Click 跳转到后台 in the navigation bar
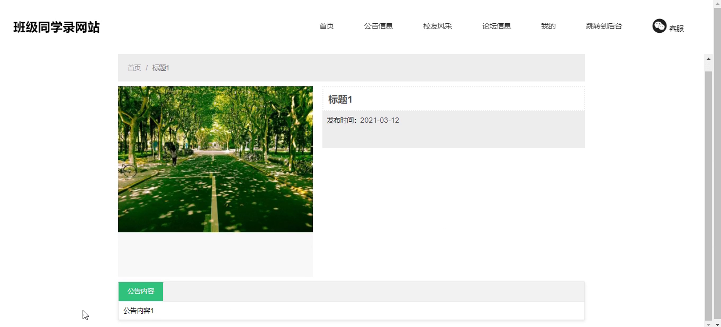This screenshot has width=721, height=327. click(x=604, y=26)
